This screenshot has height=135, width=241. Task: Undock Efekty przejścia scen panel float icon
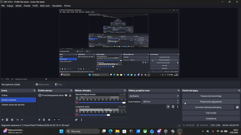coord(178,91)
